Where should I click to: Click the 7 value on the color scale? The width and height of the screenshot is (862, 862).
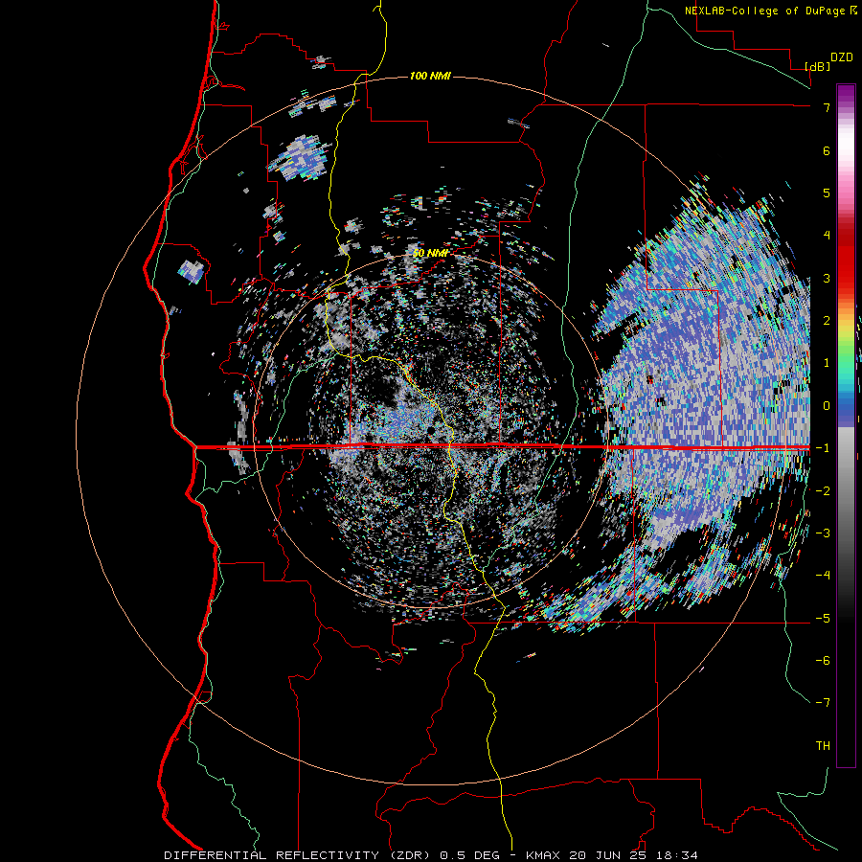(827, 107)
